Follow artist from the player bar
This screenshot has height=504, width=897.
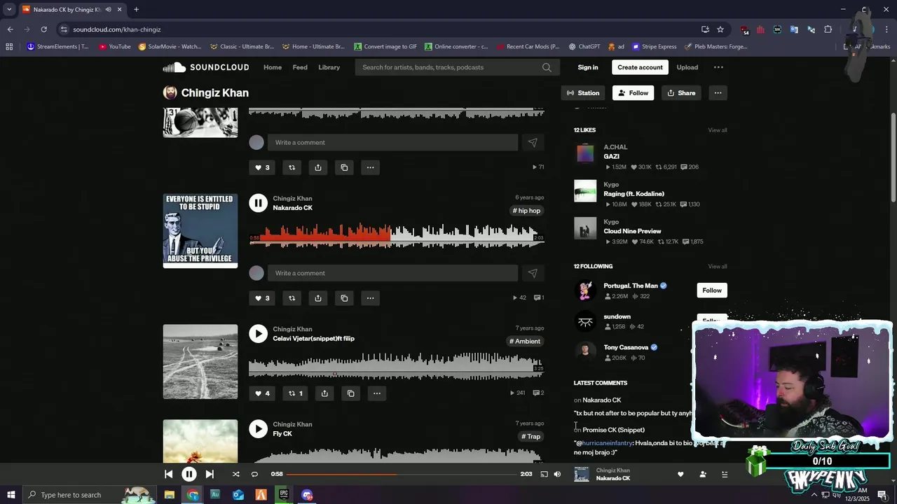(x=703, y=475)
